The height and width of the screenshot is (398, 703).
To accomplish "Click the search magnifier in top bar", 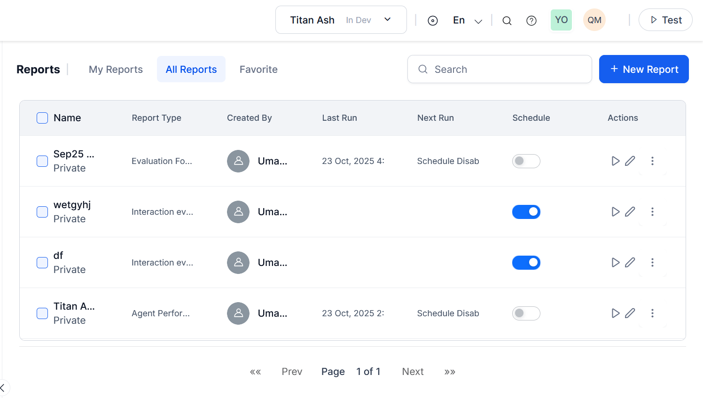I will 507,21.
